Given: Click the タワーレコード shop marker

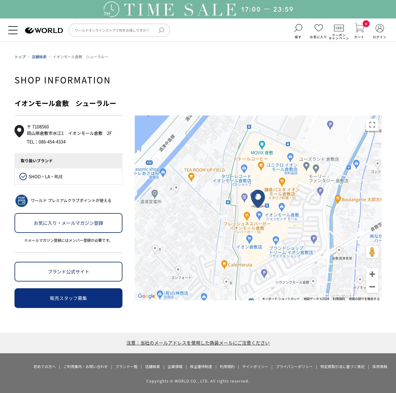Looking at the screenshot, I should coord(244,168).
